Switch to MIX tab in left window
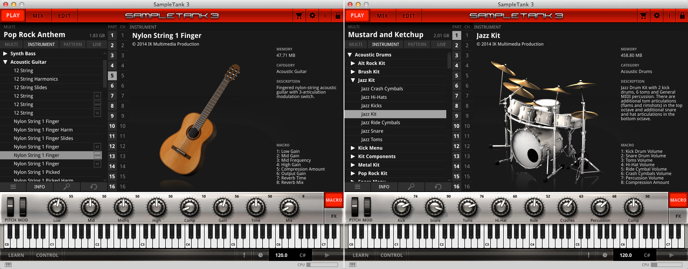Viewport: 688px width, 269px height. coord(38,16)
